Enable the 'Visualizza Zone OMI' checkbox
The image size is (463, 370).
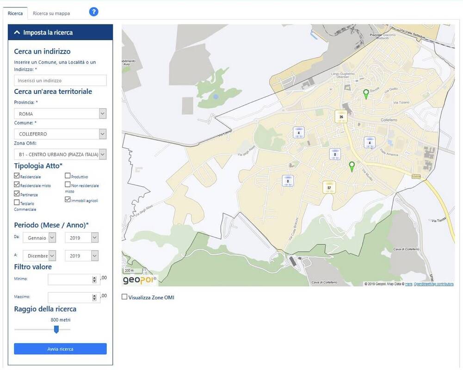pyautogui.click(x=124, y=297)
